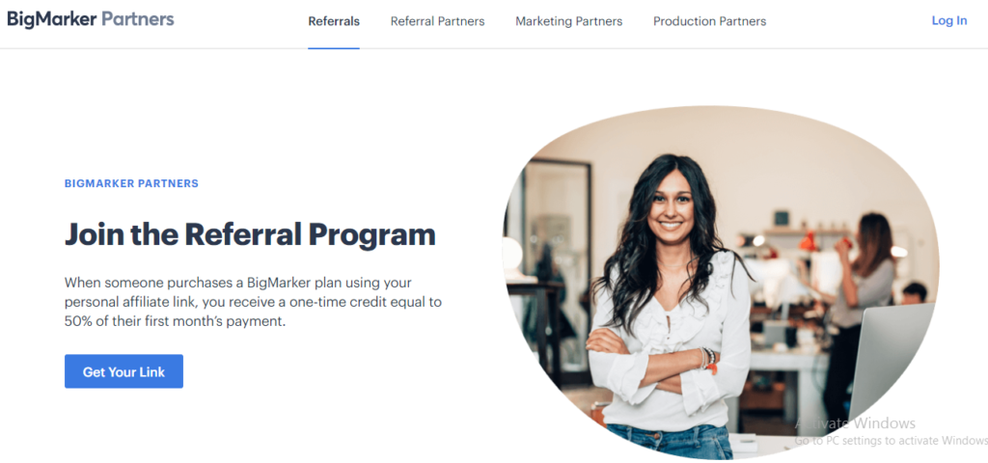Select the Referrals tab
The image size is (988, 463).
[334, 21]
